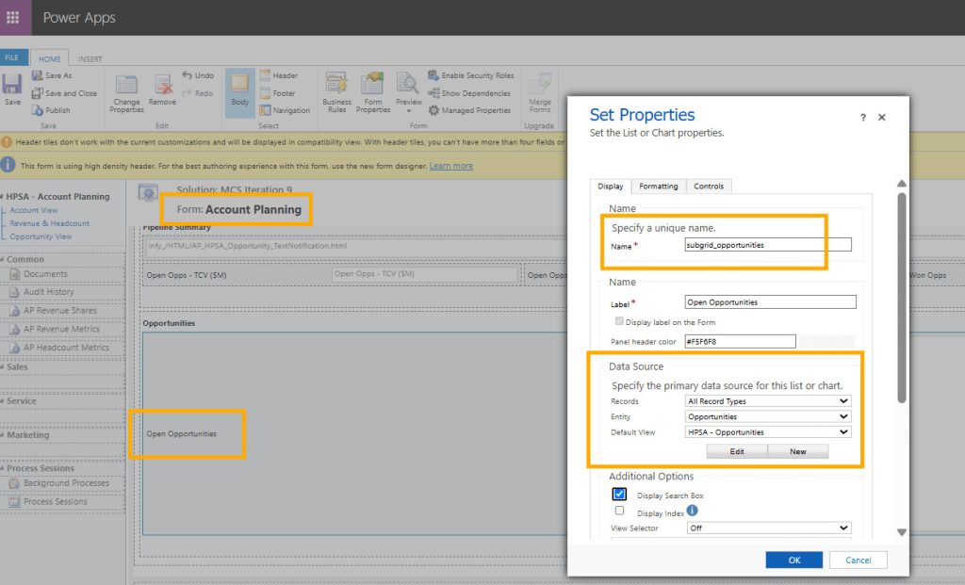Show Dependencies for the form
The width and height of the screenshot is (965, 585).
(x=469, y=93)
